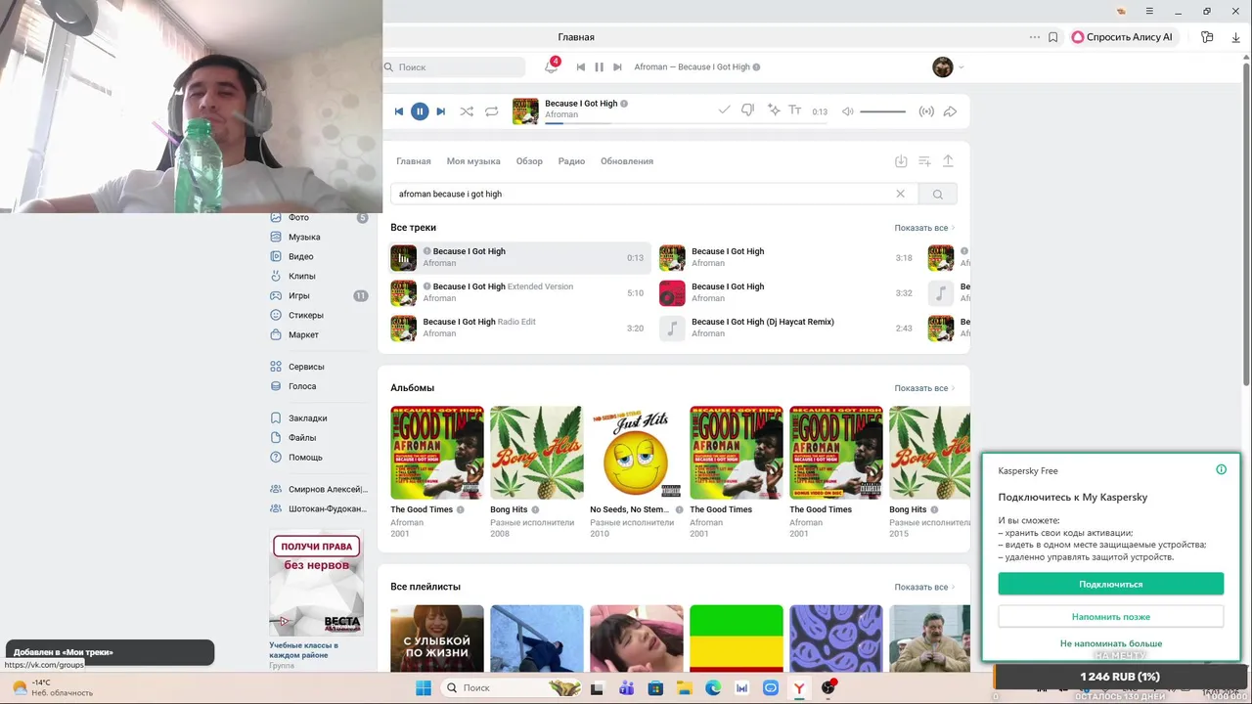Viewport: 1252px width, 704px height.
Task: Clear the music search query with X
Action: pos(901,194)
